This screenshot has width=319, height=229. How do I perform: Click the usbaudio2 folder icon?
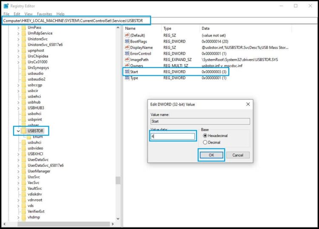click(x=24, y=79)
